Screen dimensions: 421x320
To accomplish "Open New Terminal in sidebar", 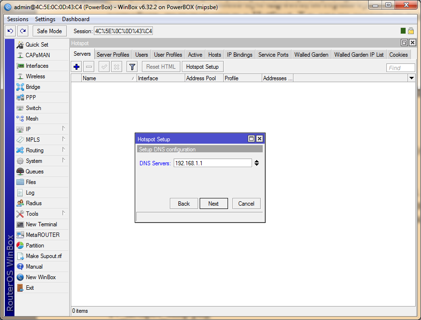I will (41, 224).
